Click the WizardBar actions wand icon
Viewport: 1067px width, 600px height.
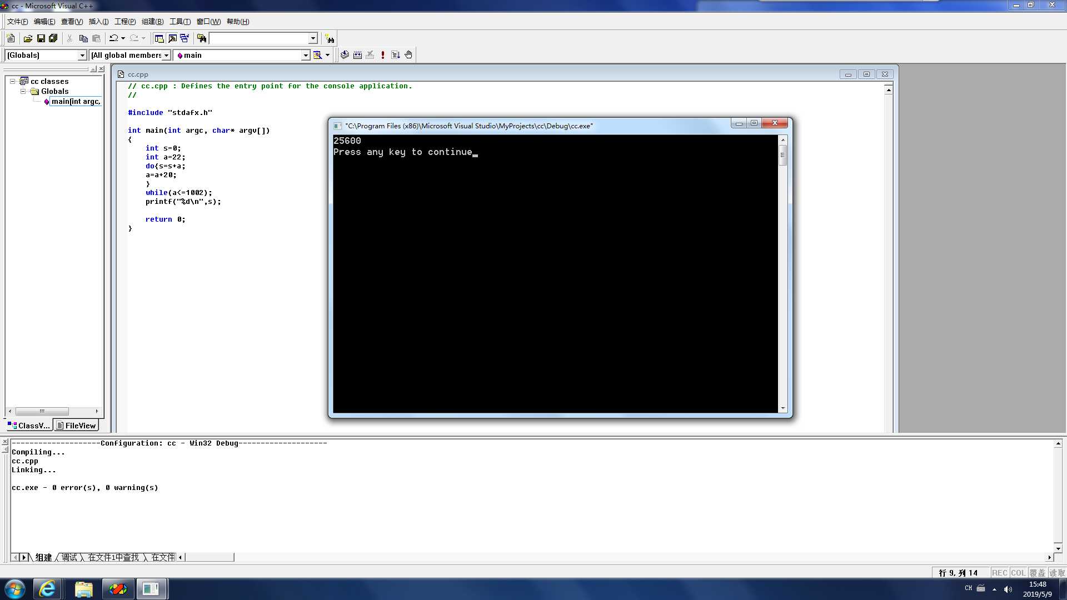coord(317,55)
